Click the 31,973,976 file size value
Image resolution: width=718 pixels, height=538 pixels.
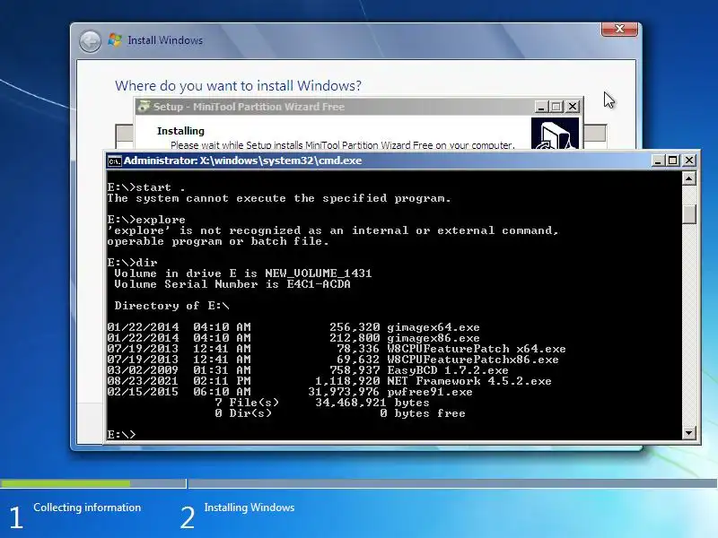(344, 392)
